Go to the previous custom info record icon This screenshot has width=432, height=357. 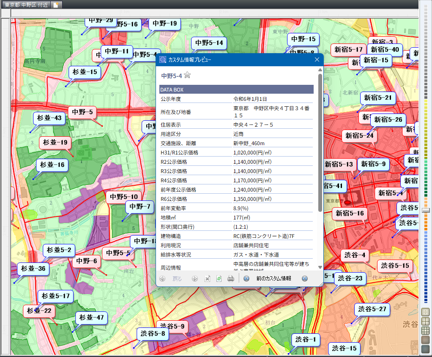246,279
